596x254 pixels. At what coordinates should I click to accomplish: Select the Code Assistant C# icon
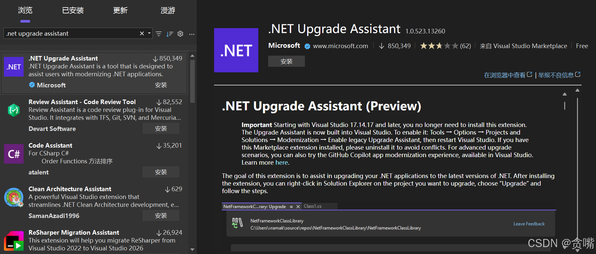[14, 154]
